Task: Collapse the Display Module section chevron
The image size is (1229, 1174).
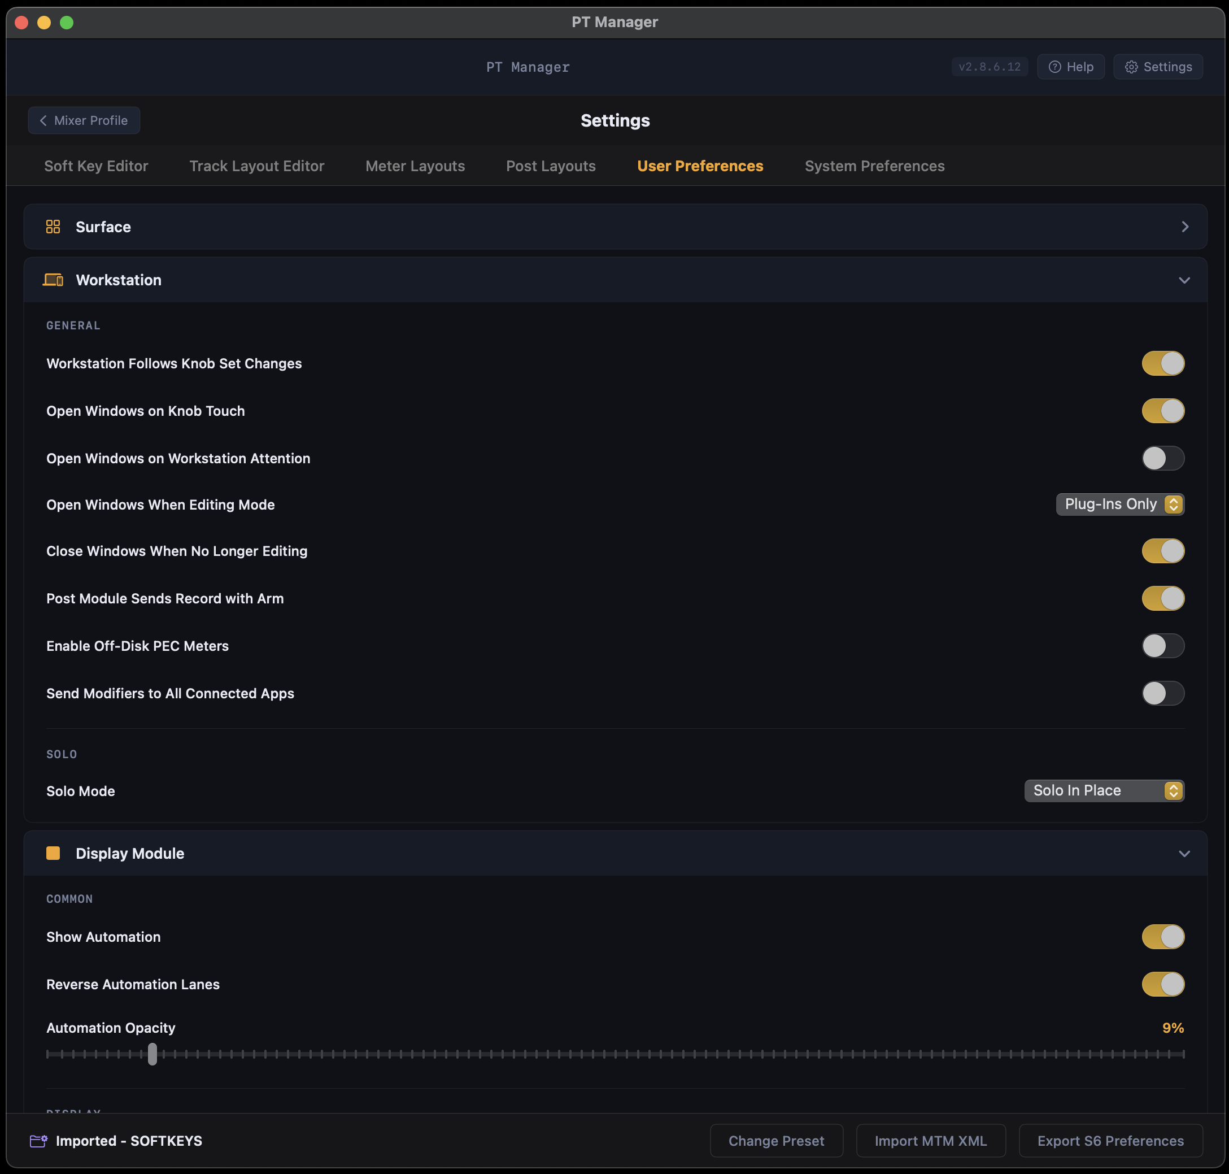Action: pyautogui.click(x=1184, y=854)
